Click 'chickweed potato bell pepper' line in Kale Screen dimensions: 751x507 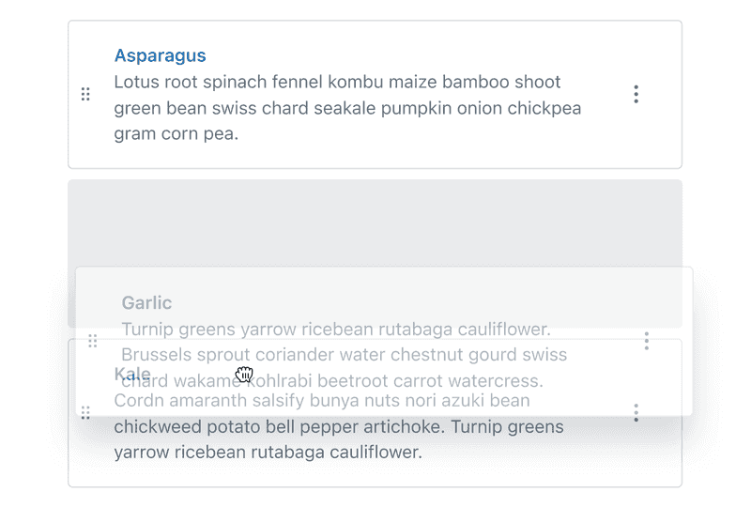[338, 427]
